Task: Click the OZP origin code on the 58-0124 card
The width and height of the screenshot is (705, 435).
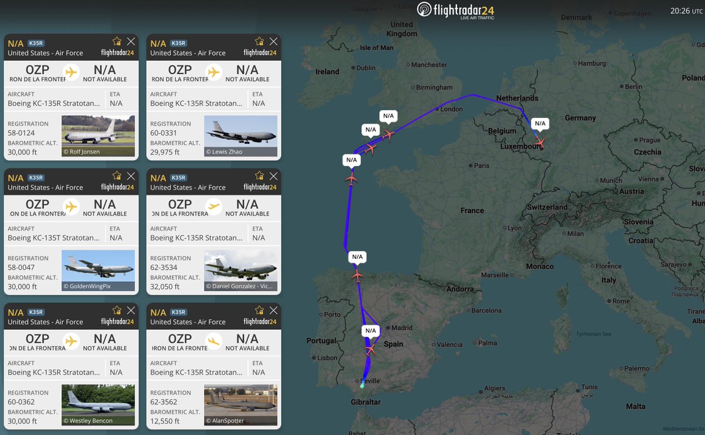Action: 38,70
